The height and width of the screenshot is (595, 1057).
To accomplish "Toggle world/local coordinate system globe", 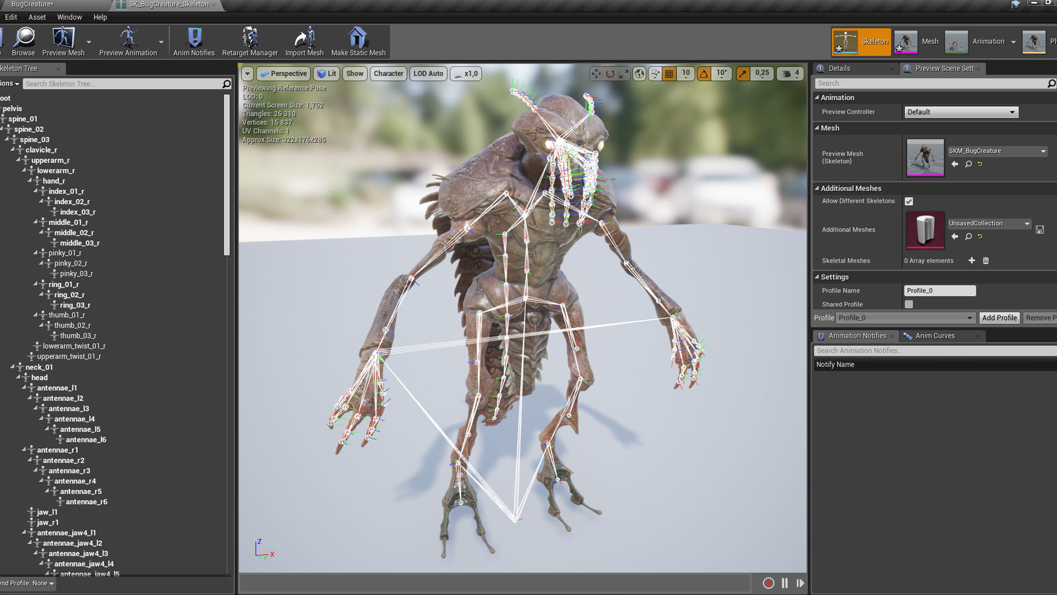I will [x=639, y=74].
